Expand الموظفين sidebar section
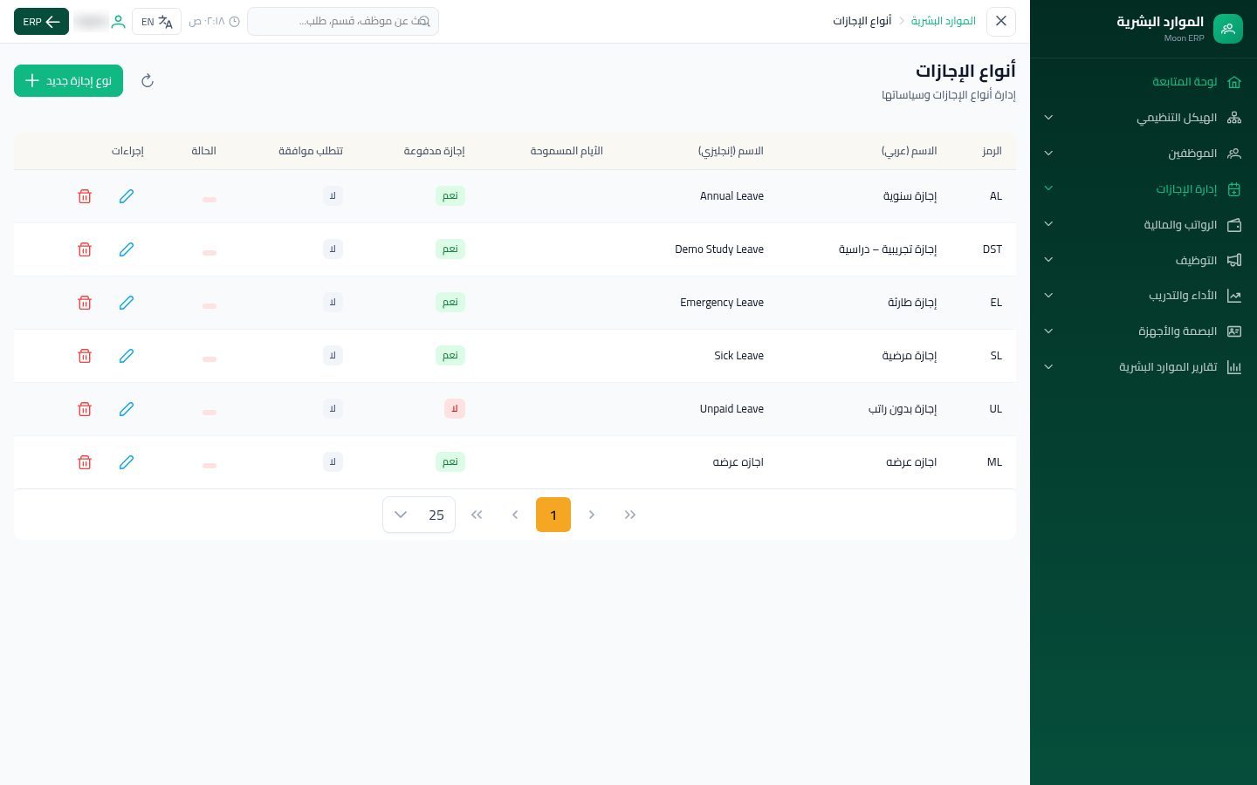 (x=1144, y=154)
